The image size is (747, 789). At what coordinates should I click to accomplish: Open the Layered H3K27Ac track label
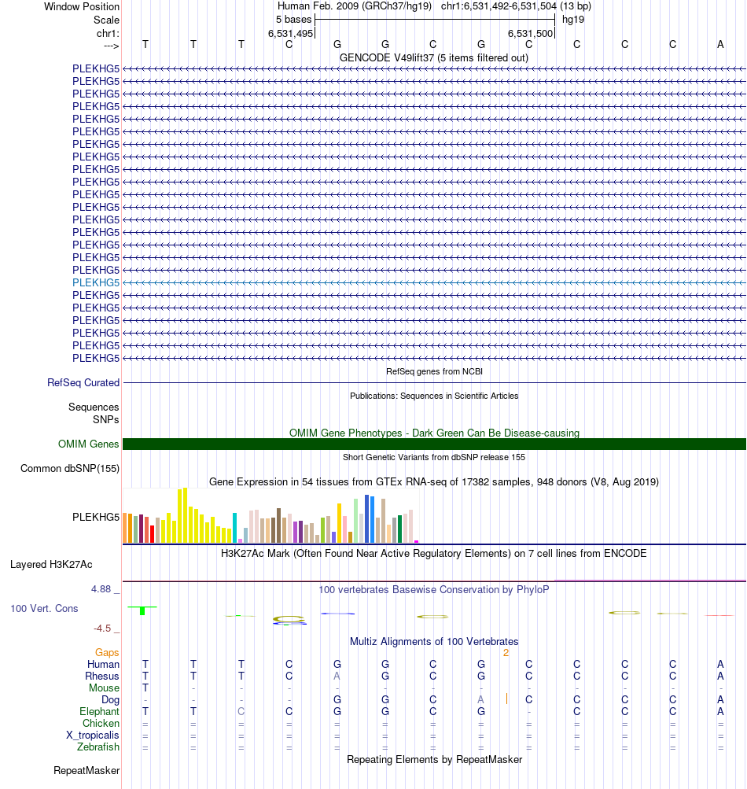[51, 565]
